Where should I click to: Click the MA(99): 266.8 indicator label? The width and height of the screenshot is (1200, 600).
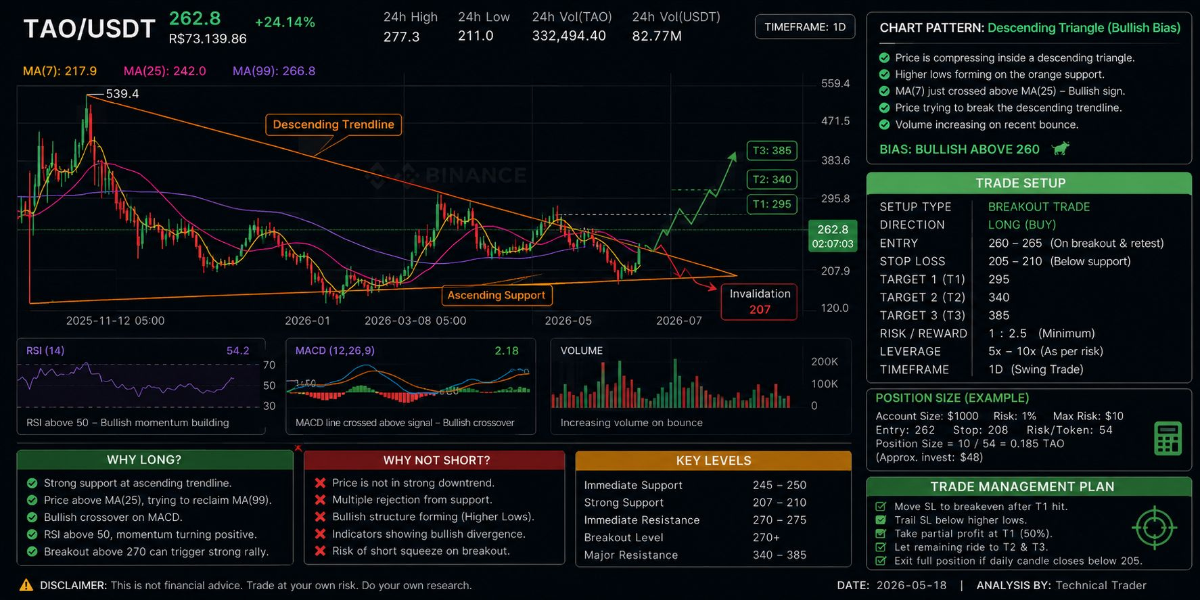pyautogui.click(x=274, y=71)
